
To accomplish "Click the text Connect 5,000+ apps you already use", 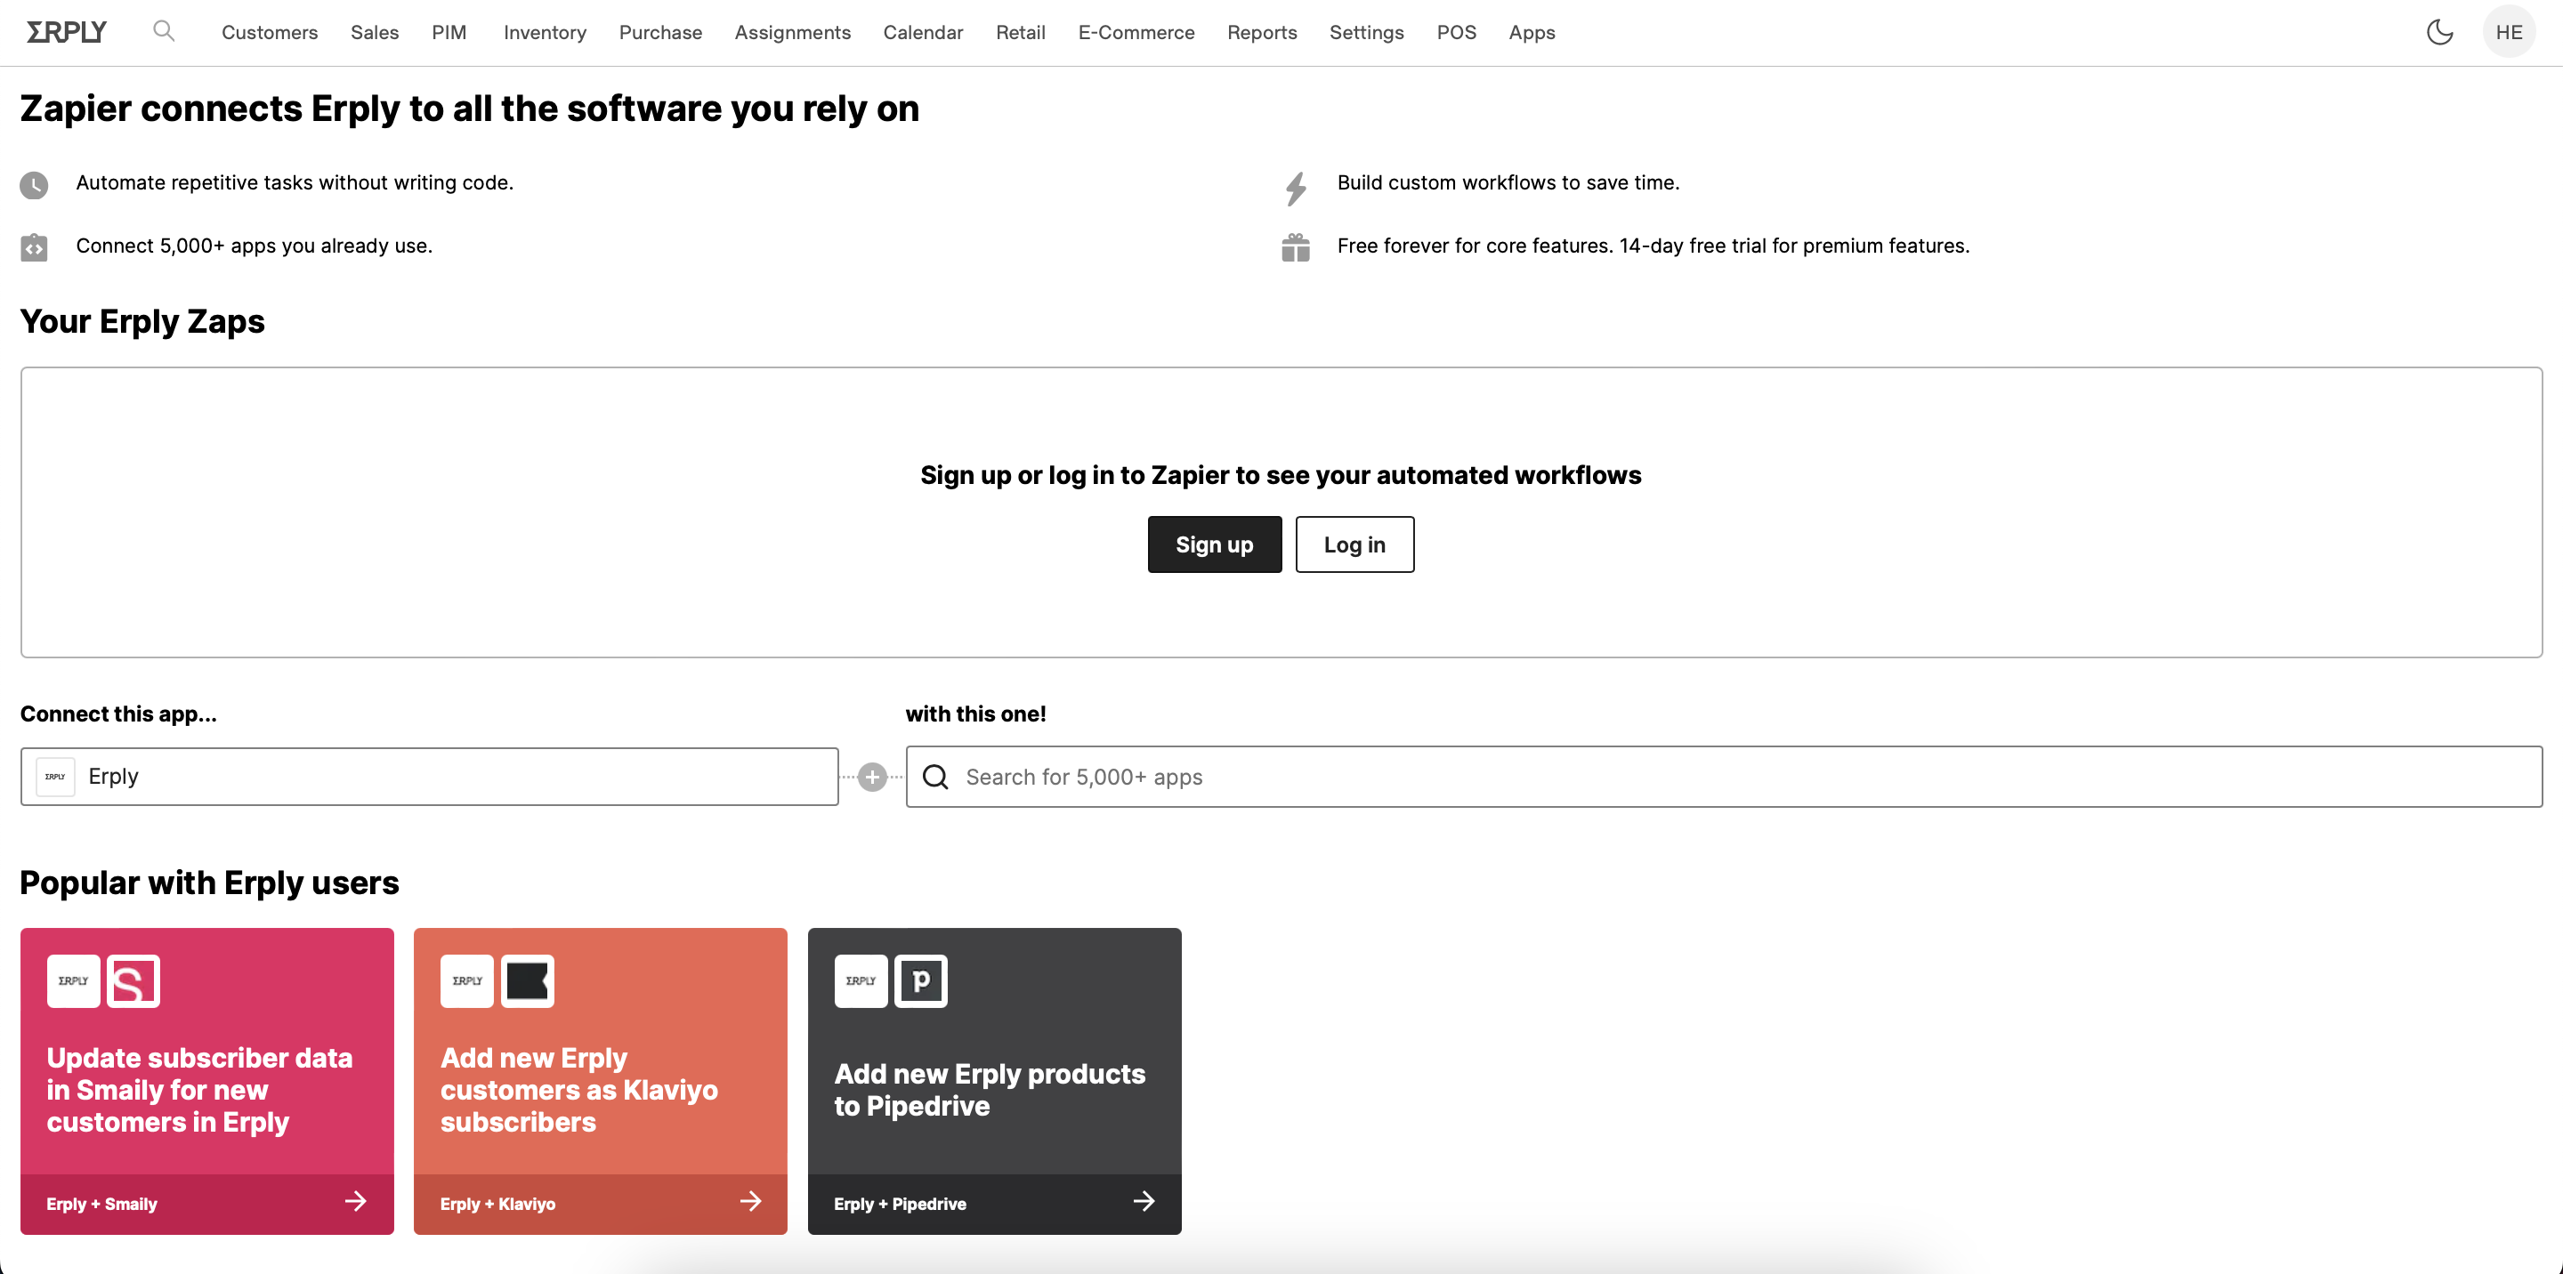I will coord(254,246).
